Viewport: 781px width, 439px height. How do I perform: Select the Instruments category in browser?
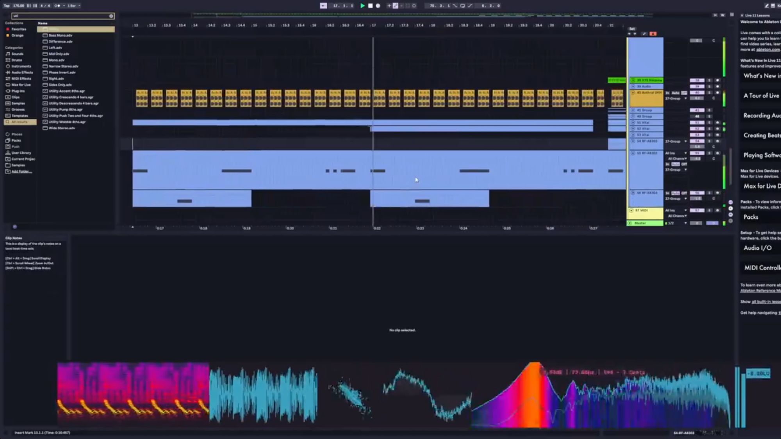[x=20, y=66]
